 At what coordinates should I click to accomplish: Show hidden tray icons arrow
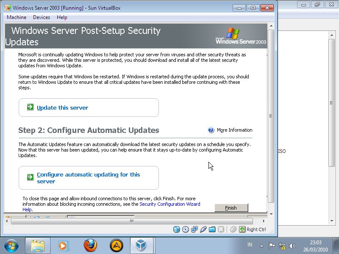click(x=261, y=246)
